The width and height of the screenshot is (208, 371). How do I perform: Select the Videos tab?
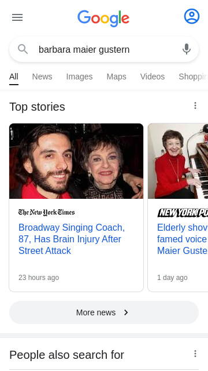pos(153,77)
